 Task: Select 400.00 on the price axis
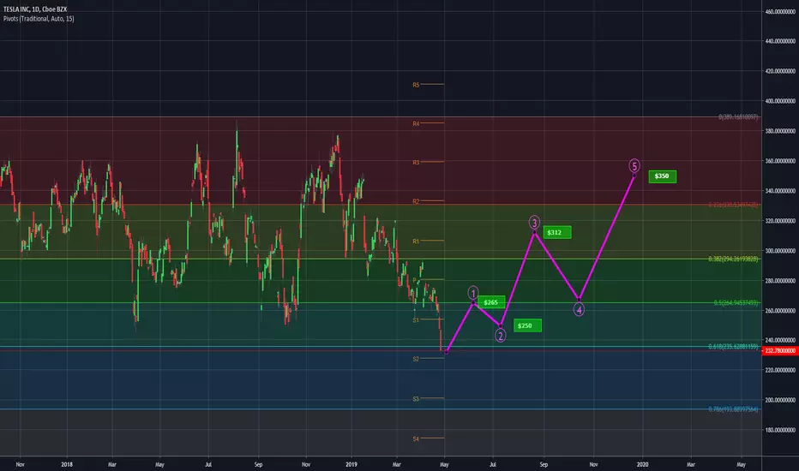(x=780, y=101)
